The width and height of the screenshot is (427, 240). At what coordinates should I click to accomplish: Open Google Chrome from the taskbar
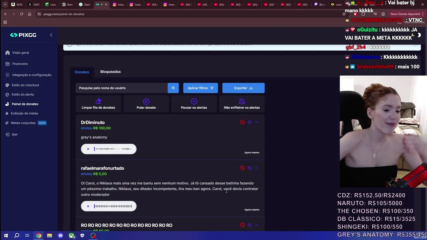39,236
